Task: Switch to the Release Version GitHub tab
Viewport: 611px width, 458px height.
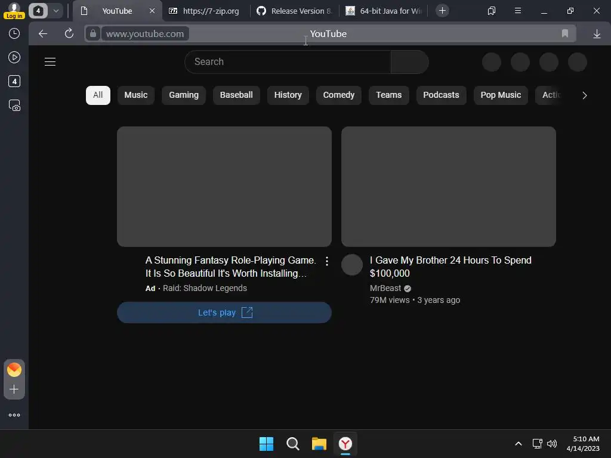Action: (x=295, y=11)
